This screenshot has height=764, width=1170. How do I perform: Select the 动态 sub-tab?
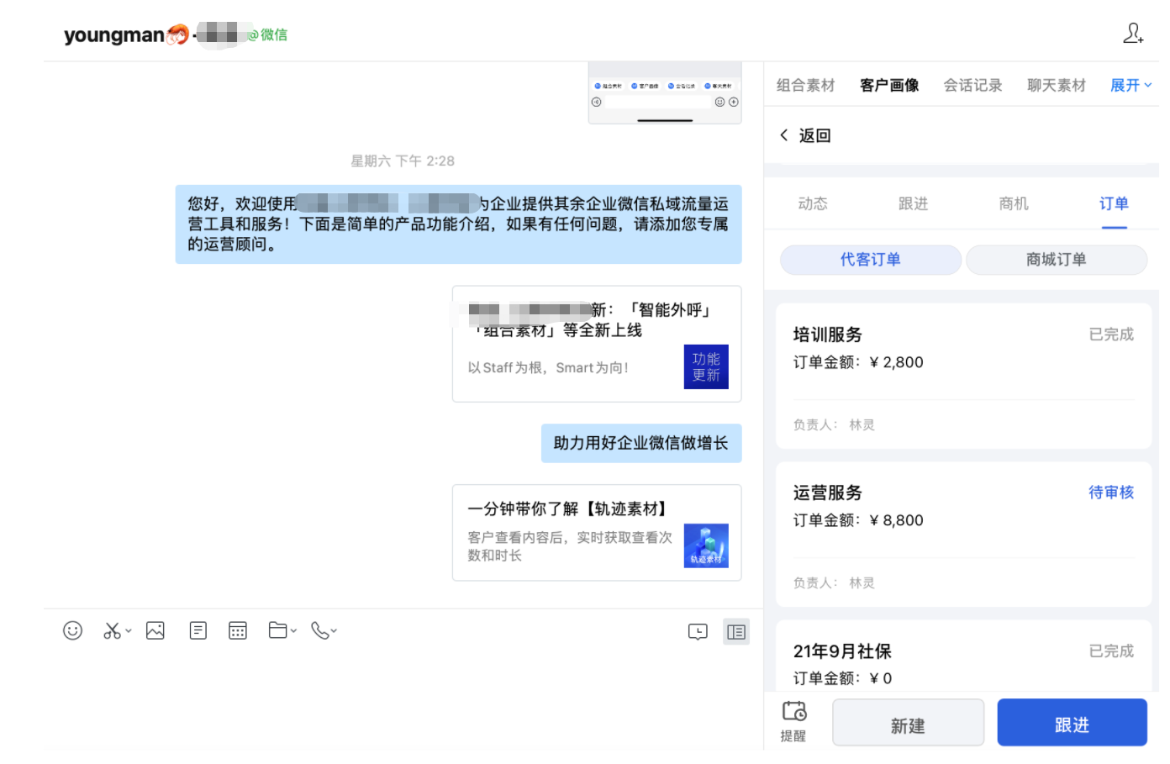point(813,203)
